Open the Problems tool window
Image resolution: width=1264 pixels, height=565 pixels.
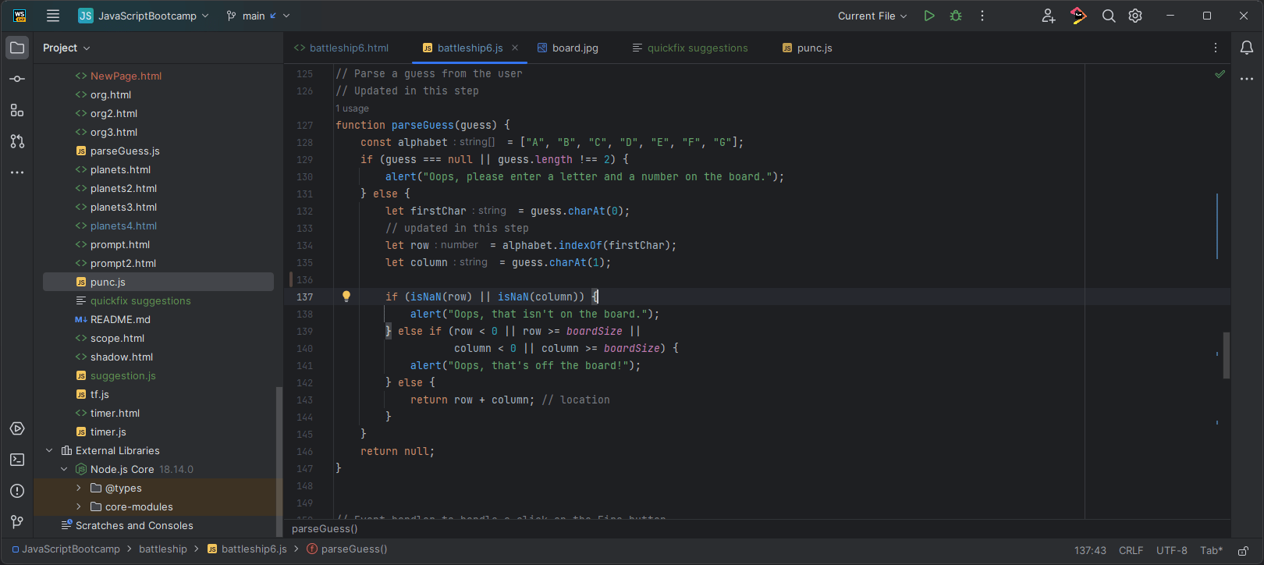[17, 491]
